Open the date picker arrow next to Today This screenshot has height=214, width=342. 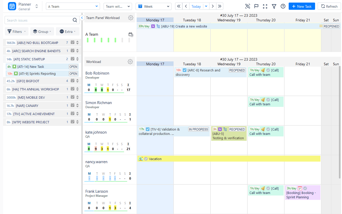coord(206,6)
